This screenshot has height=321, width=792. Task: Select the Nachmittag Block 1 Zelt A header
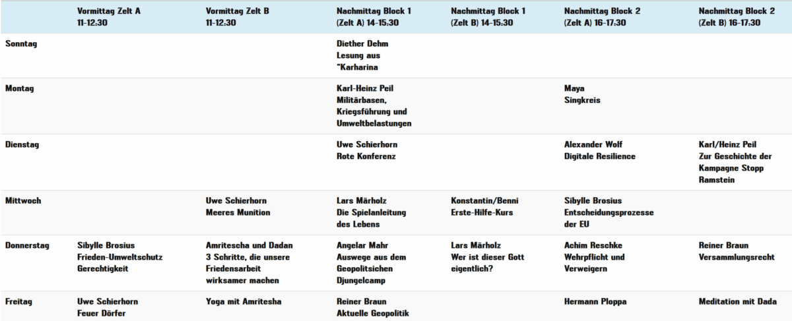374,16
